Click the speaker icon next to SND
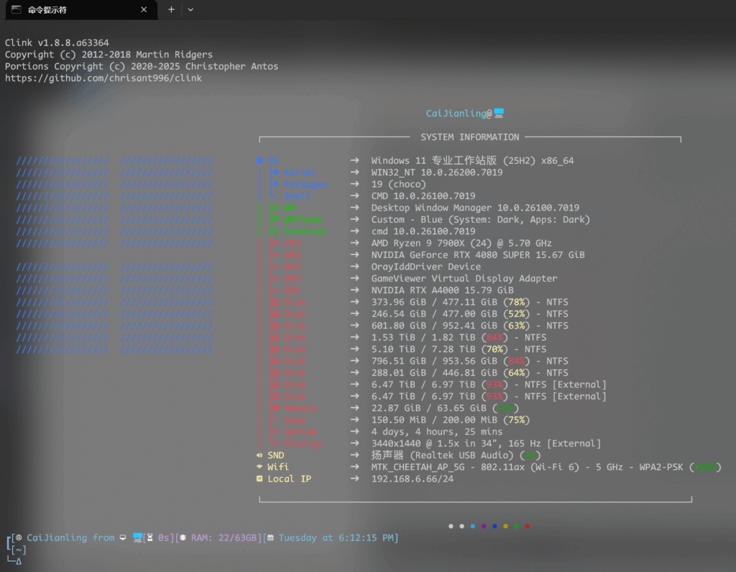 point(259,456)
